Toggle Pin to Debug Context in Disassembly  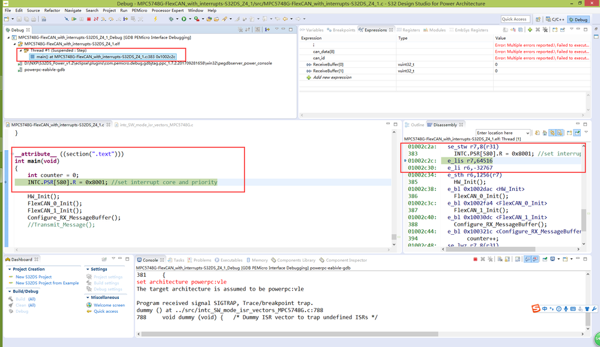pos(577,133)
